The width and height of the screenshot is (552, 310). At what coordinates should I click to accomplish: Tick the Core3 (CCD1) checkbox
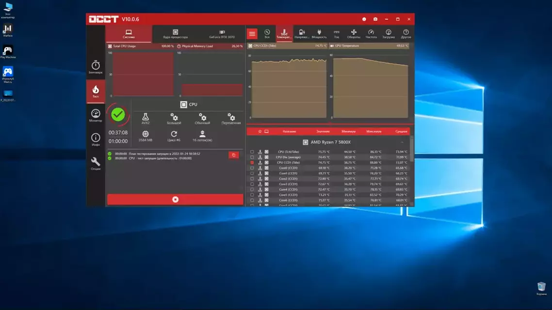click(252, 184)
